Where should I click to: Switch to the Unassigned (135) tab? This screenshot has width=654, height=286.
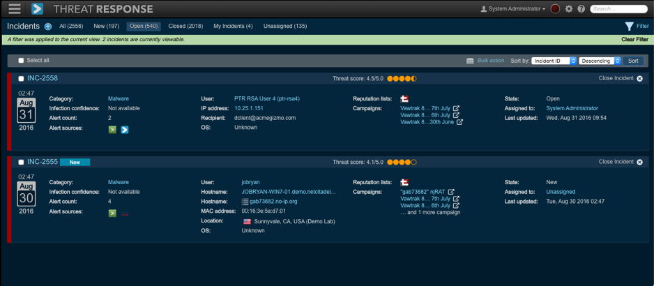click(x=284, y=27)
